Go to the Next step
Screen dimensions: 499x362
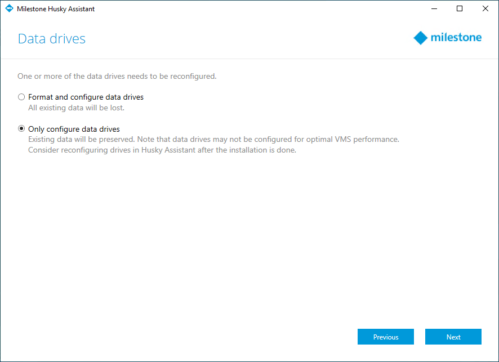click(453, 337)
